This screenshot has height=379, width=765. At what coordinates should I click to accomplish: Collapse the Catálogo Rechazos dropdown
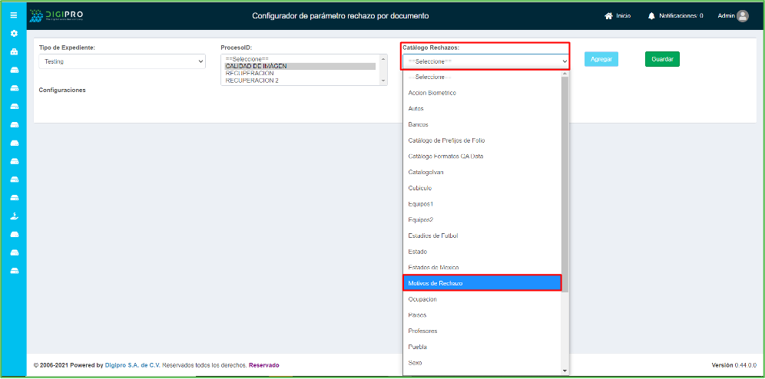tap(485, 61)
